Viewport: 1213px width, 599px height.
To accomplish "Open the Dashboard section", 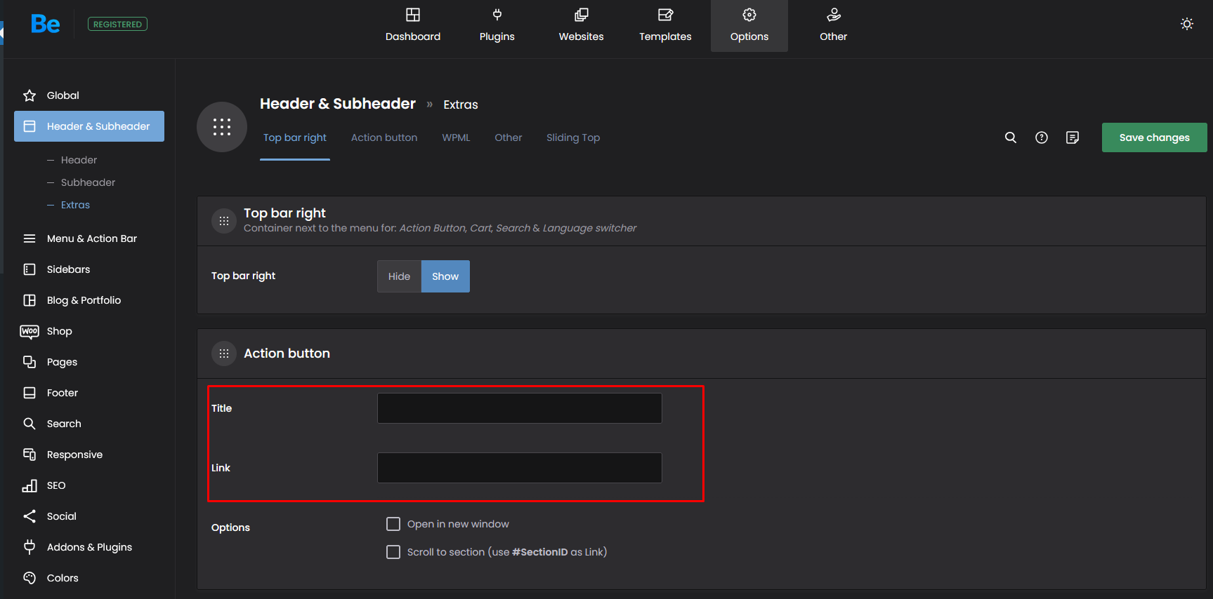I will click(413, 25).
